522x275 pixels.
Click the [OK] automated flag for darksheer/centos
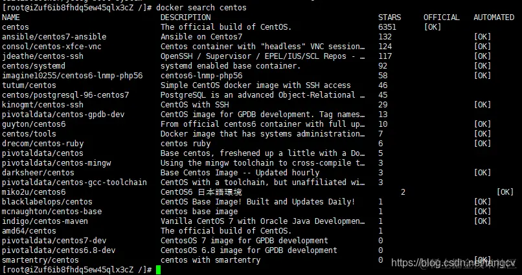(482, 173)
